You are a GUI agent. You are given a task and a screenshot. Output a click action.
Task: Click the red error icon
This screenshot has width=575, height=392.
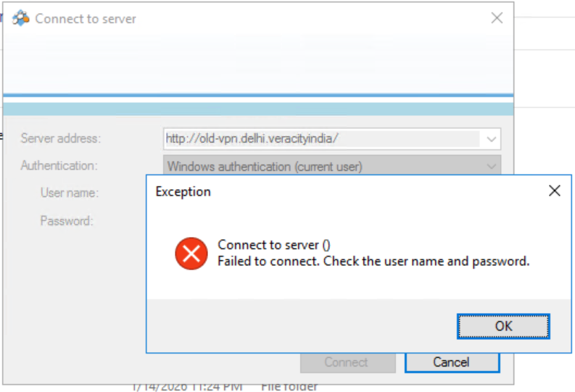pyautogui.click(x=191, y=254)
